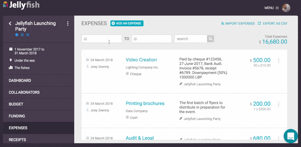Click the 24 March 2018 date on Printing brochures
The width and height of the screenshot is (301, 147).
(x=102, y=103)
